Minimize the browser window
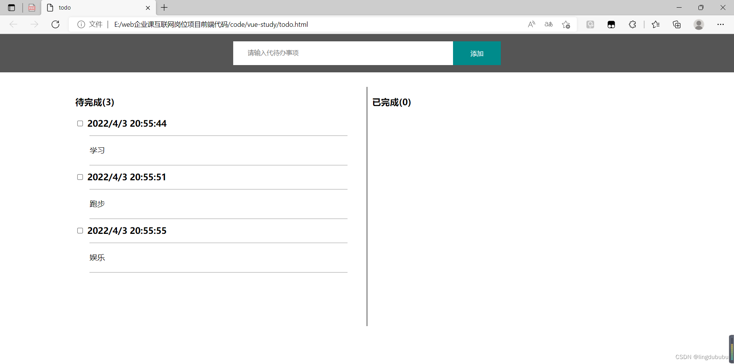 point(679,8)
